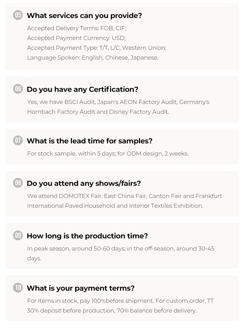This screenshot has width=244, height=332.
Task: Click the 10 number badge icon
Action: click(18, 288)
